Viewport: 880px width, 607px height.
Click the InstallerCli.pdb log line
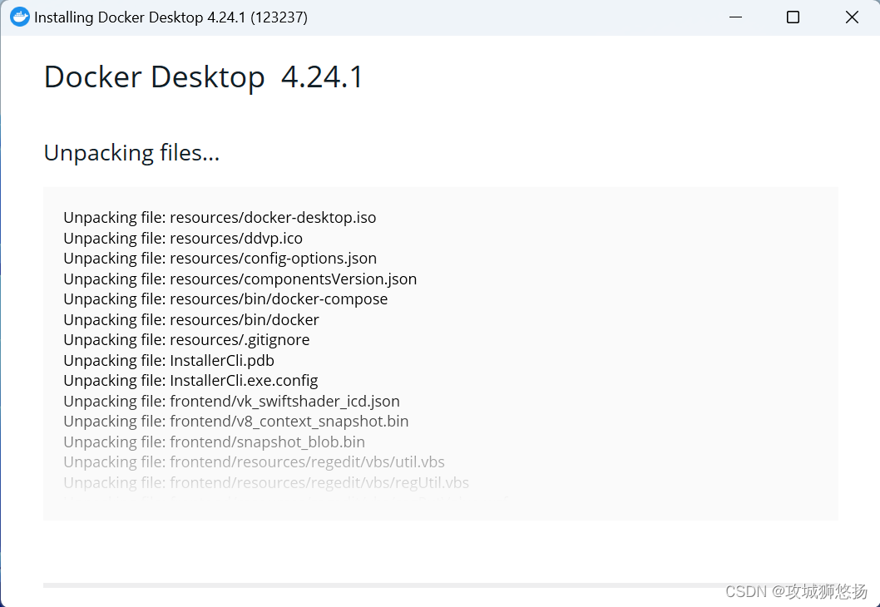coord(169,360)
